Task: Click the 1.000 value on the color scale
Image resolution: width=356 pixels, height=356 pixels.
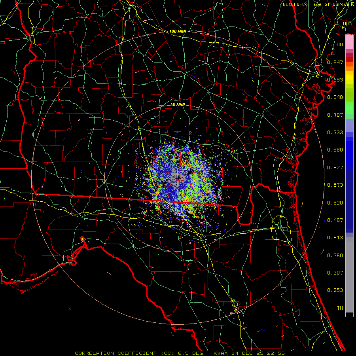Action: click(x=335, y=44)
